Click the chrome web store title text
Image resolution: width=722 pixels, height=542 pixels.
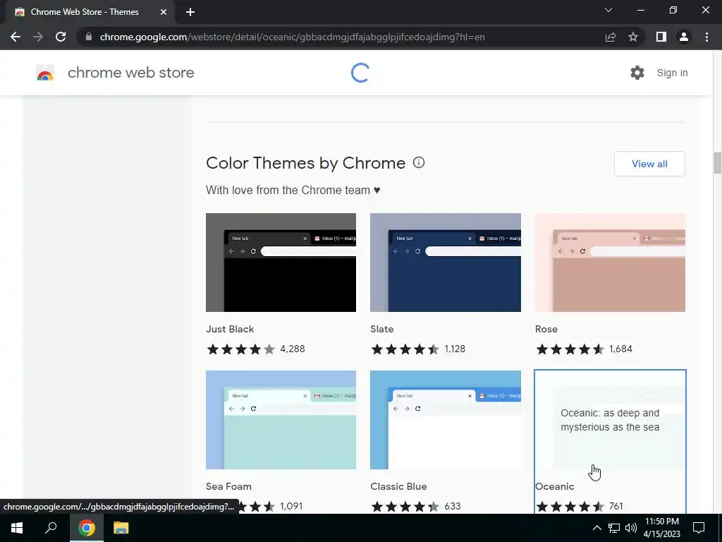tap(130, 73)
